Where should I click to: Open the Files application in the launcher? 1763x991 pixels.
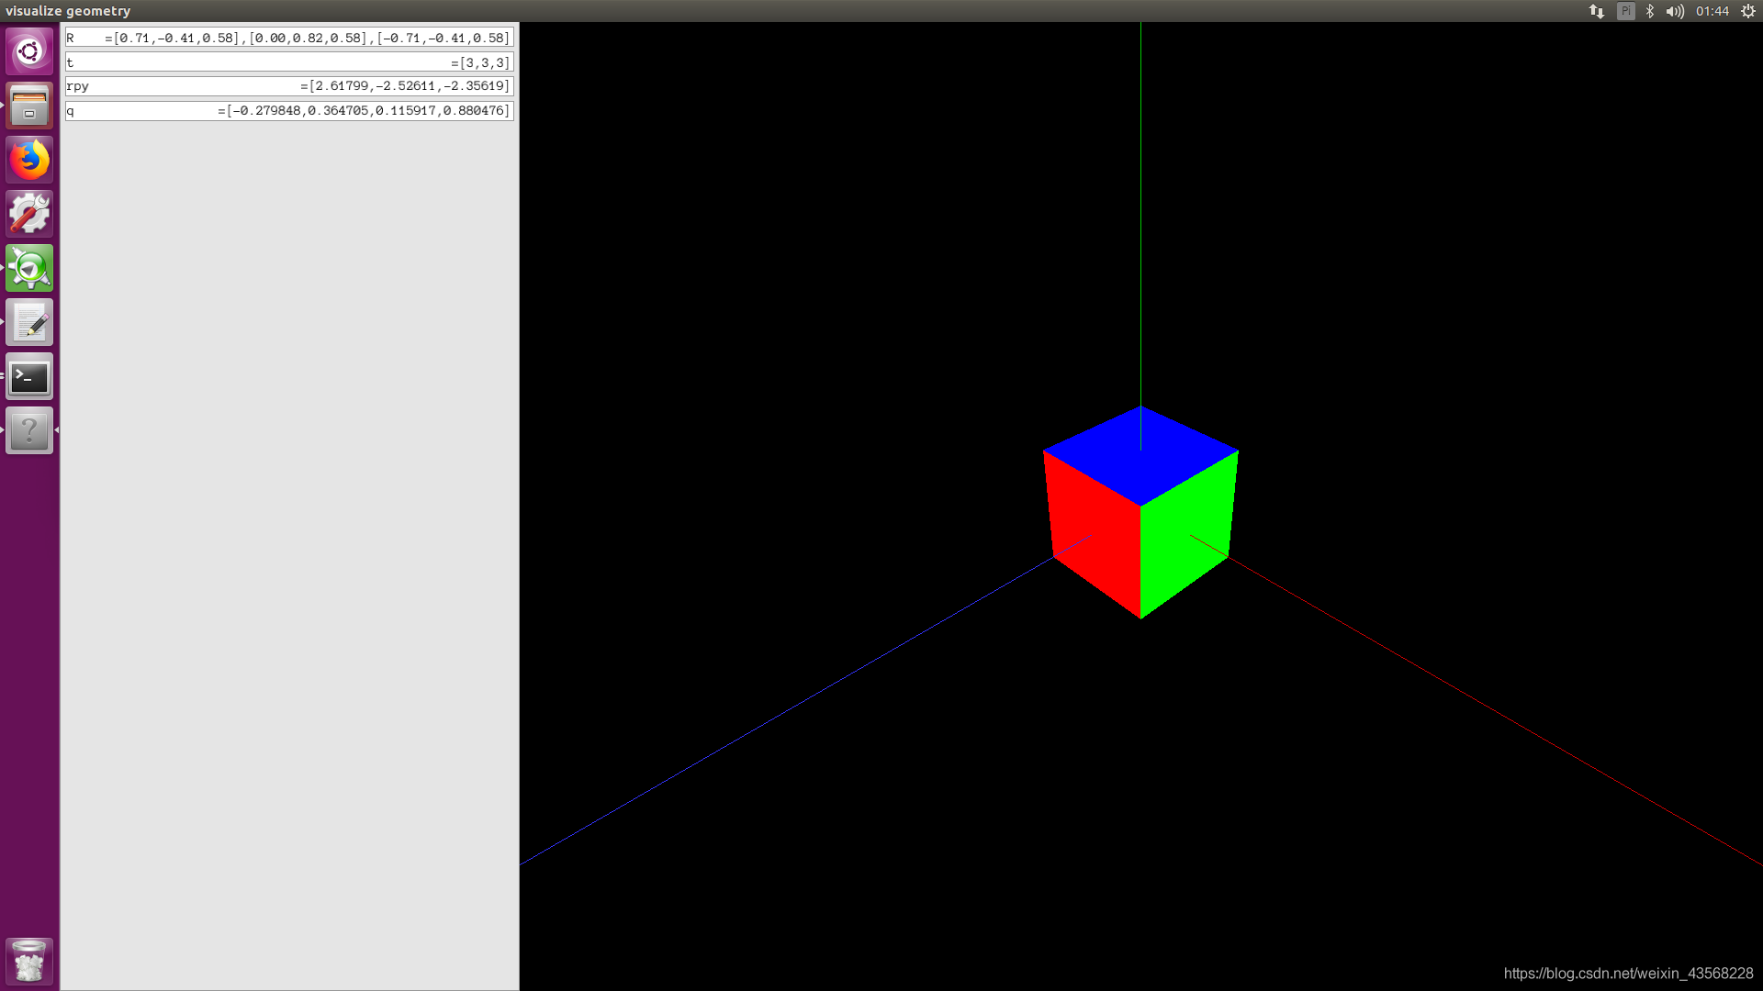pyautogui.click(x=29, y=106)
